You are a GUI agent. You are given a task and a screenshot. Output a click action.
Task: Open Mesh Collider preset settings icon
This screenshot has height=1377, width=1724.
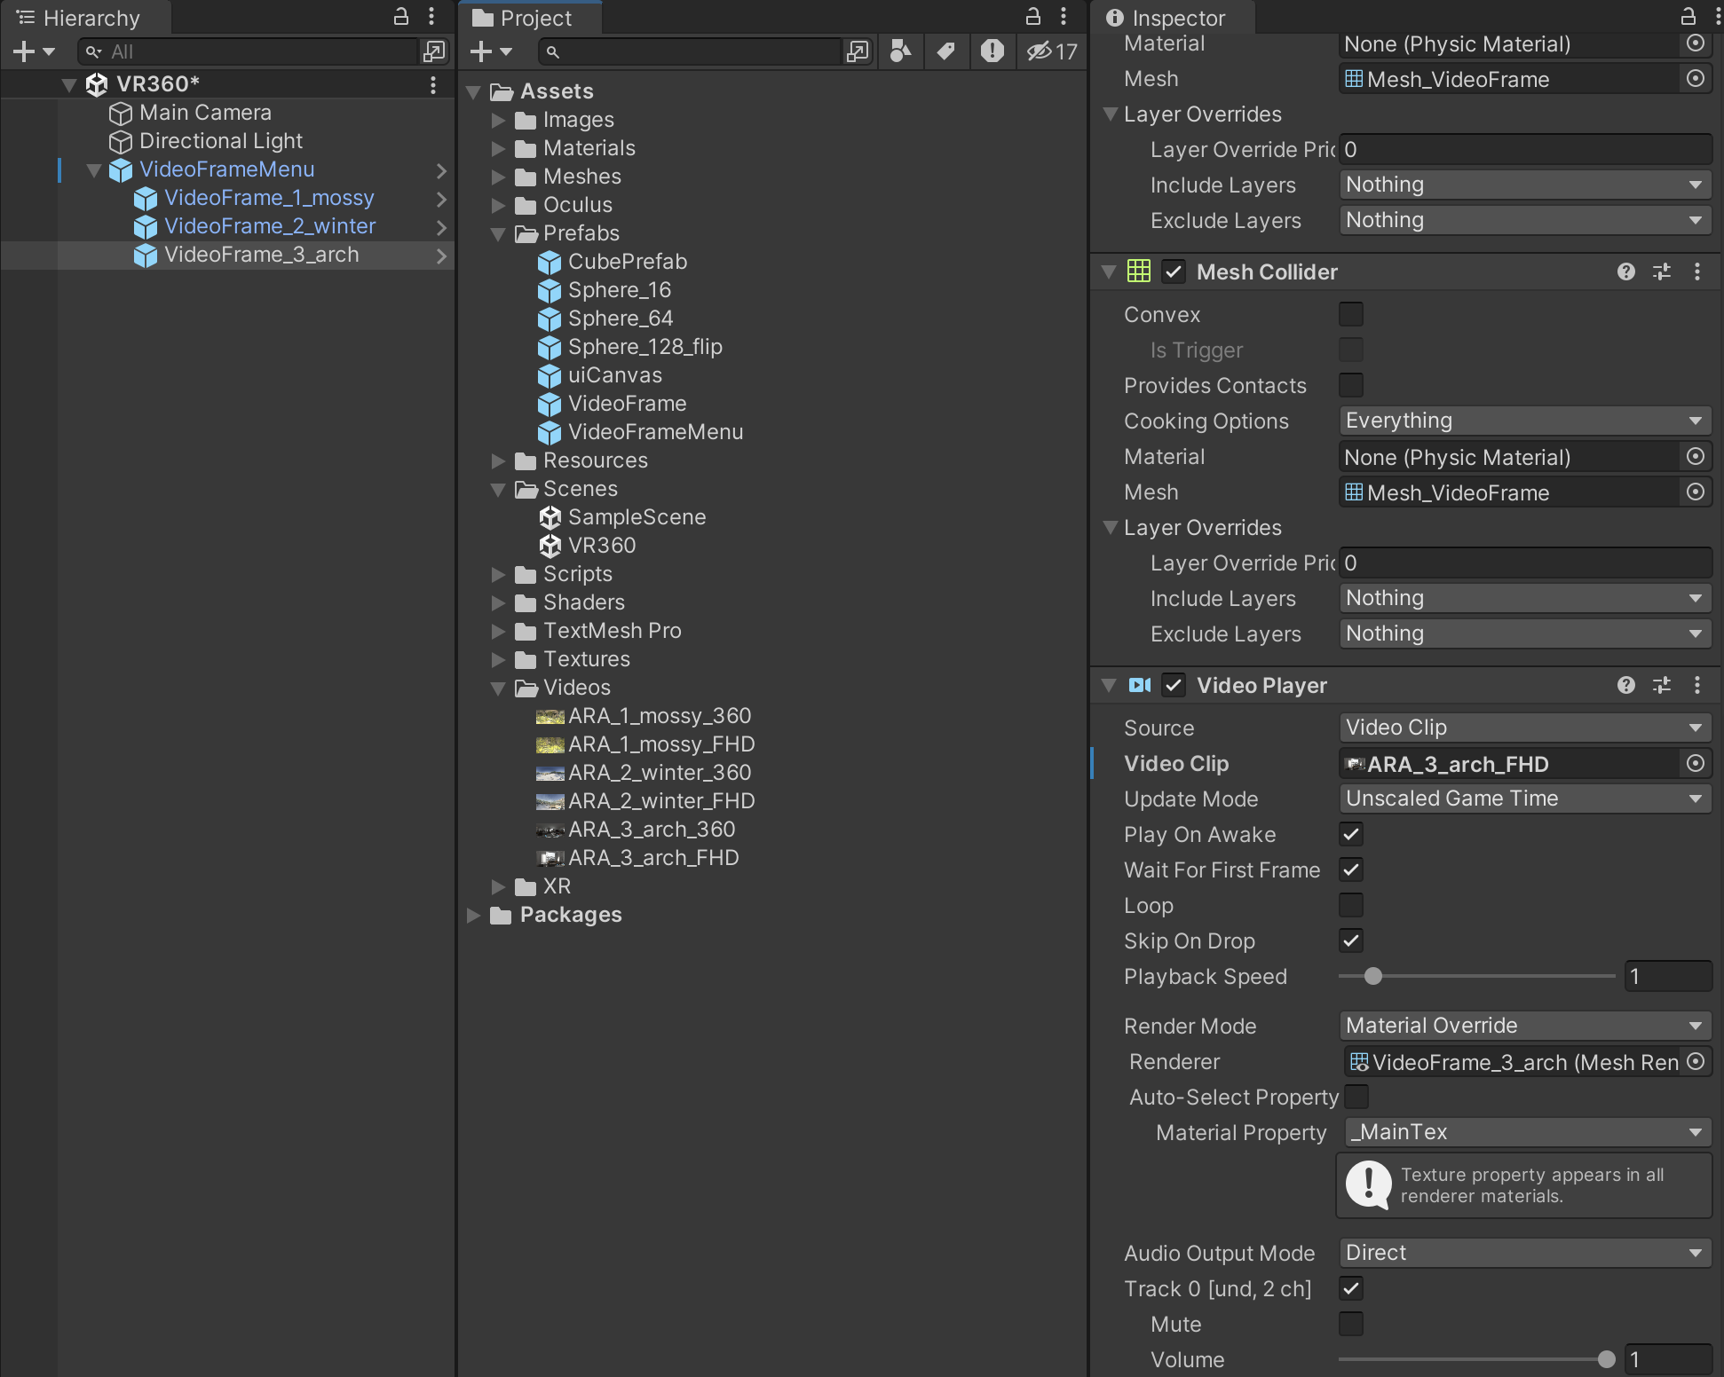1661,271
